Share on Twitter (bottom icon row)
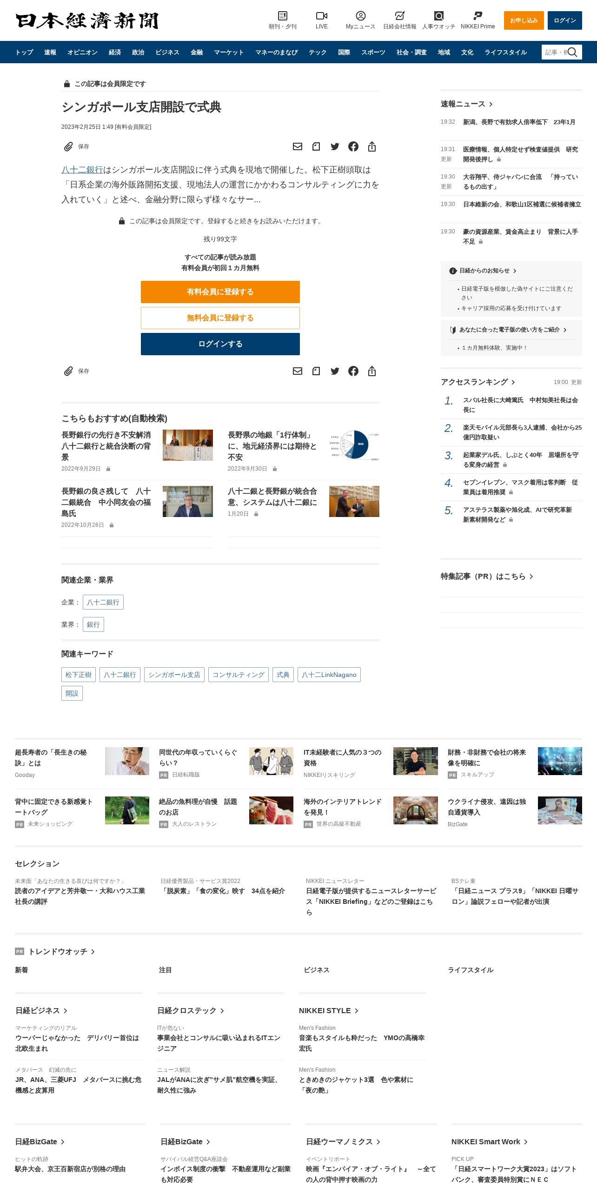597x1194 pixels. click(x=335, y=371)
